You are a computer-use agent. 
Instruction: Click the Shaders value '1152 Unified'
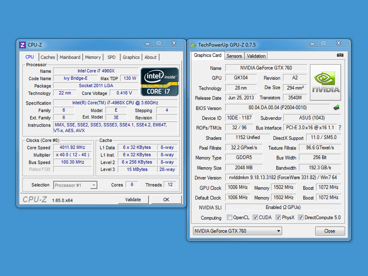coord(248,138)
